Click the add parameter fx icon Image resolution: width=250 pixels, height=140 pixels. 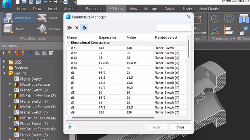69,28
